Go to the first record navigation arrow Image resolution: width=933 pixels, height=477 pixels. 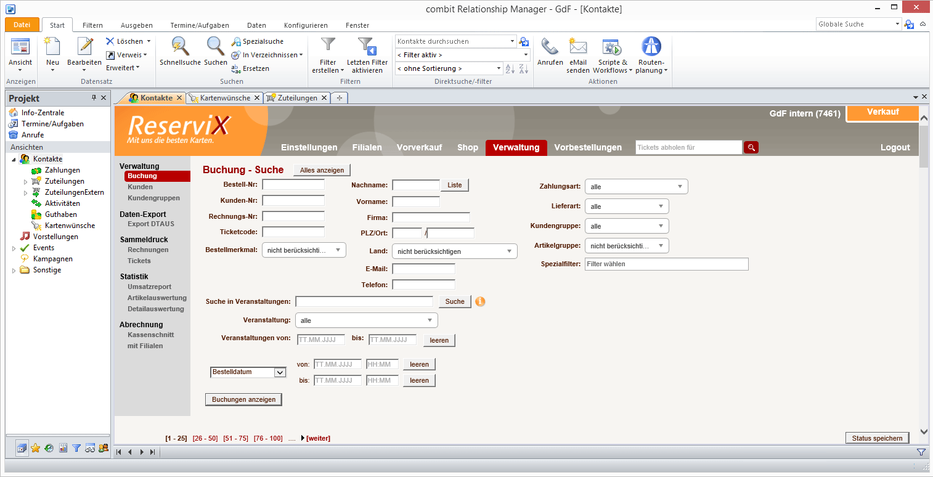tap(120, 452)
